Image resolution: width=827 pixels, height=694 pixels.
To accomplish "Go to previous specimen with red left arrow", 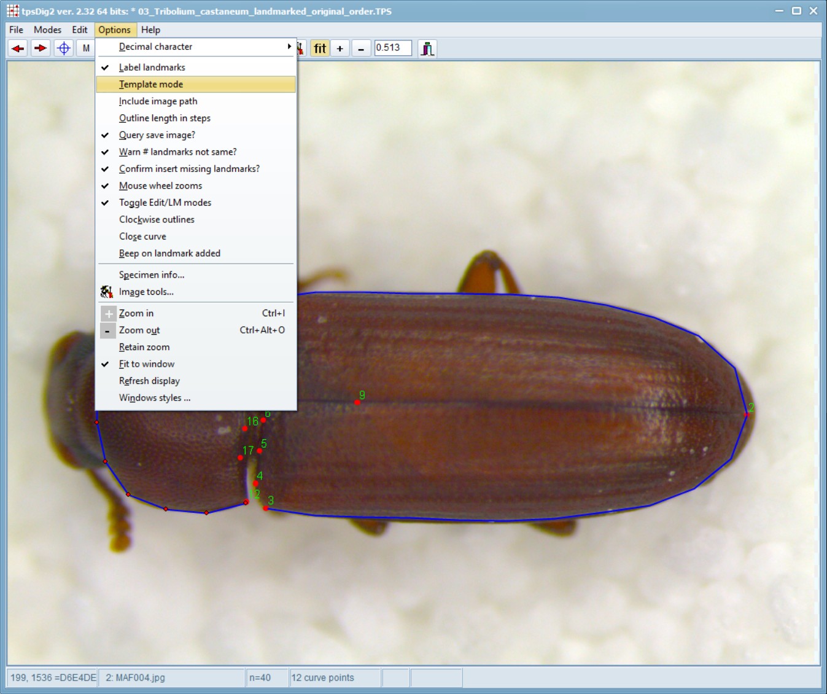I will point(18,48).
